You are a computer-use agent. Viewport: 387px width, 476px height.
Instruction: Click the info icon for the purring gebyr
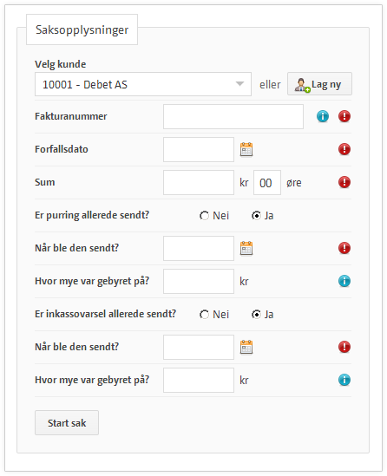click(344, 281)
